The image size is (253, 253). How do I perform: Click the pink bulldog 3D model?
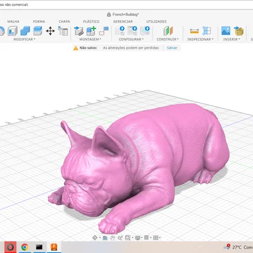point(144,160)
